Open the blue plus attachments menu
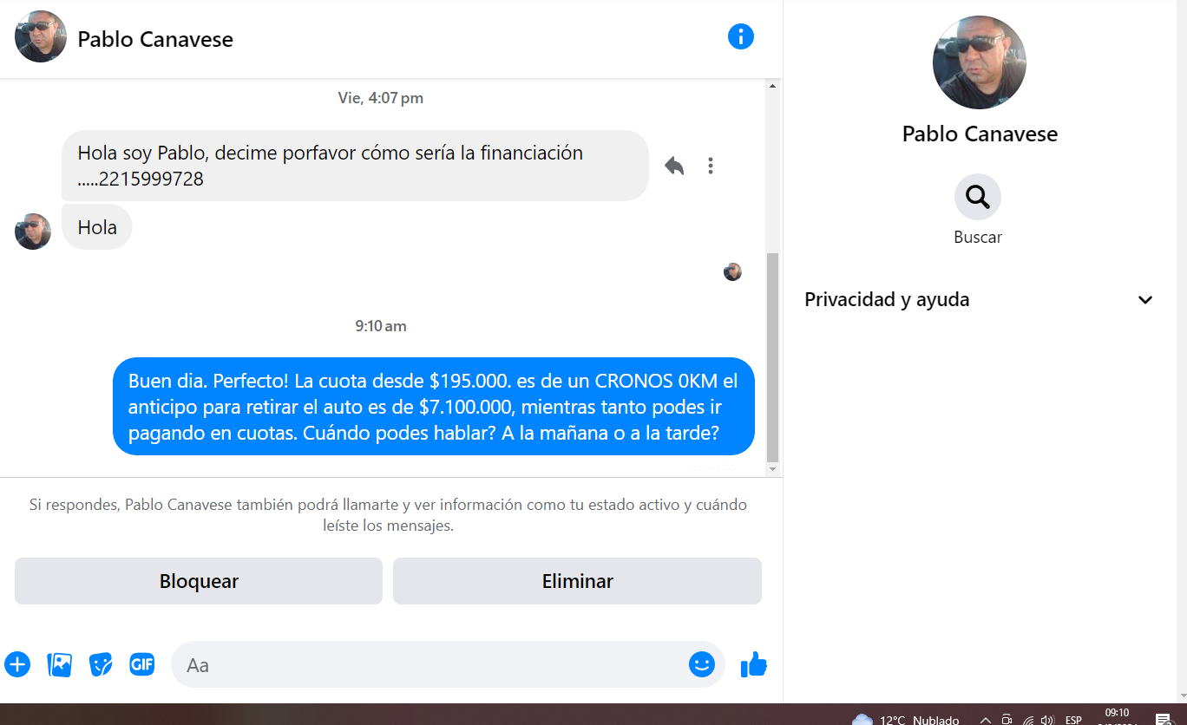 click(x=17, y=665)
